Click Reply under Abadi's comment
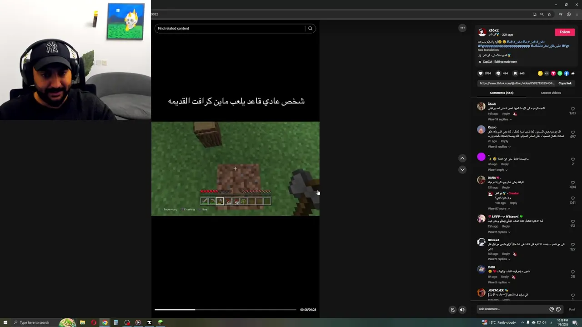582x327 pixels. [506, 114]
